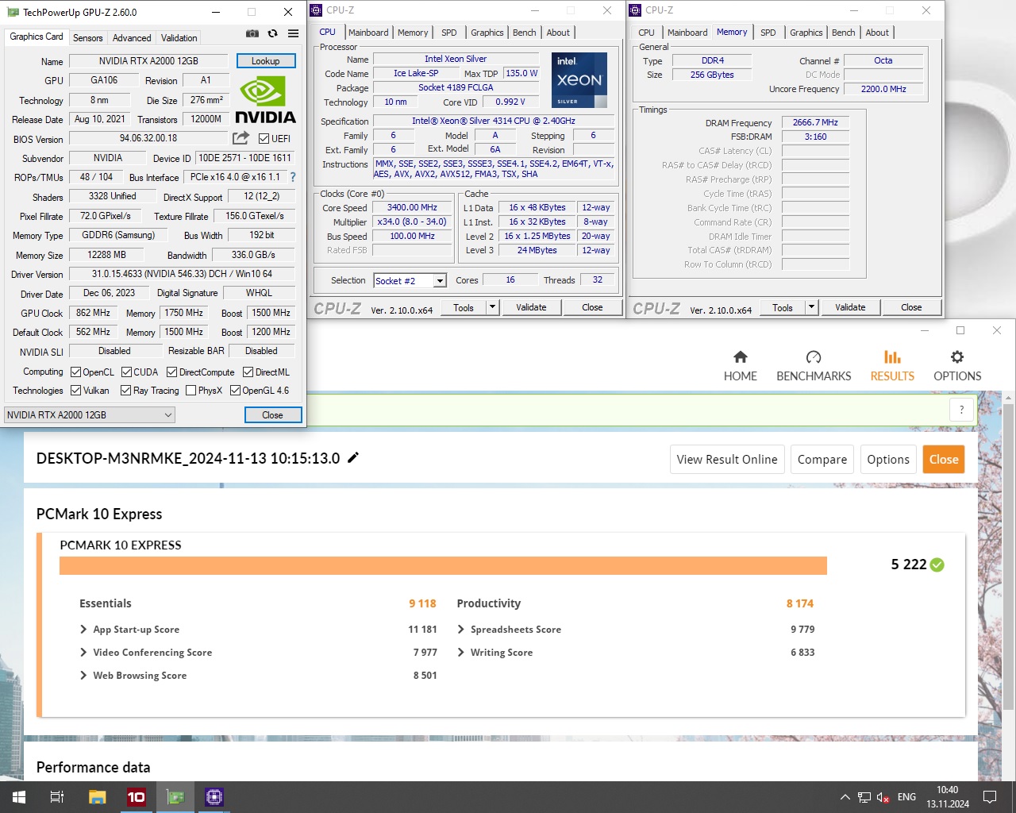Click the PCMark vertical scrollbar
The height and width of the screenshot is (813, 1016).
(x=1008, y=556)
